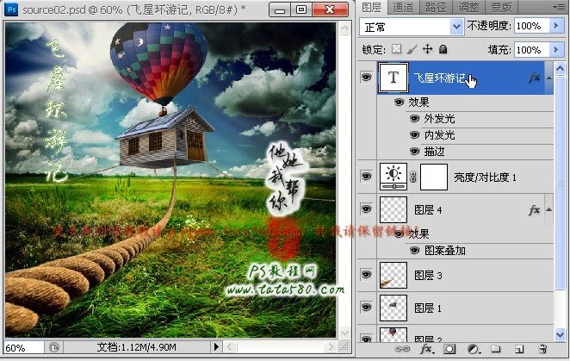The width and height of the screenshot is (570, 361).
Task: Click the 60% zoom field
Action: click(x=23, y=347)
